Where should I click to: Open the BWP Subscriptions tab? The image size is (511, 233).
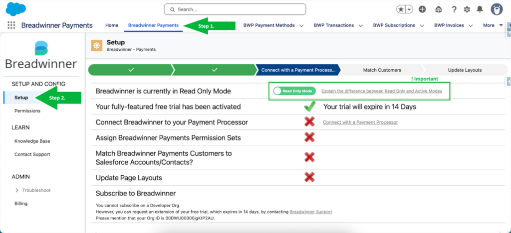(394, 25)
